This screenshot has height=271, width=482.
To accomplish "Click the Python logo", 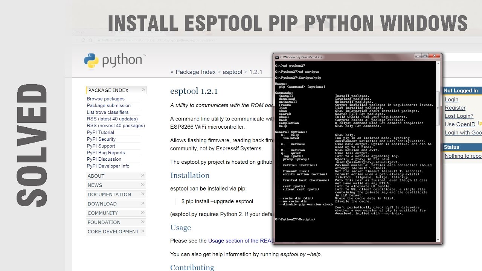I will [114, 62].
